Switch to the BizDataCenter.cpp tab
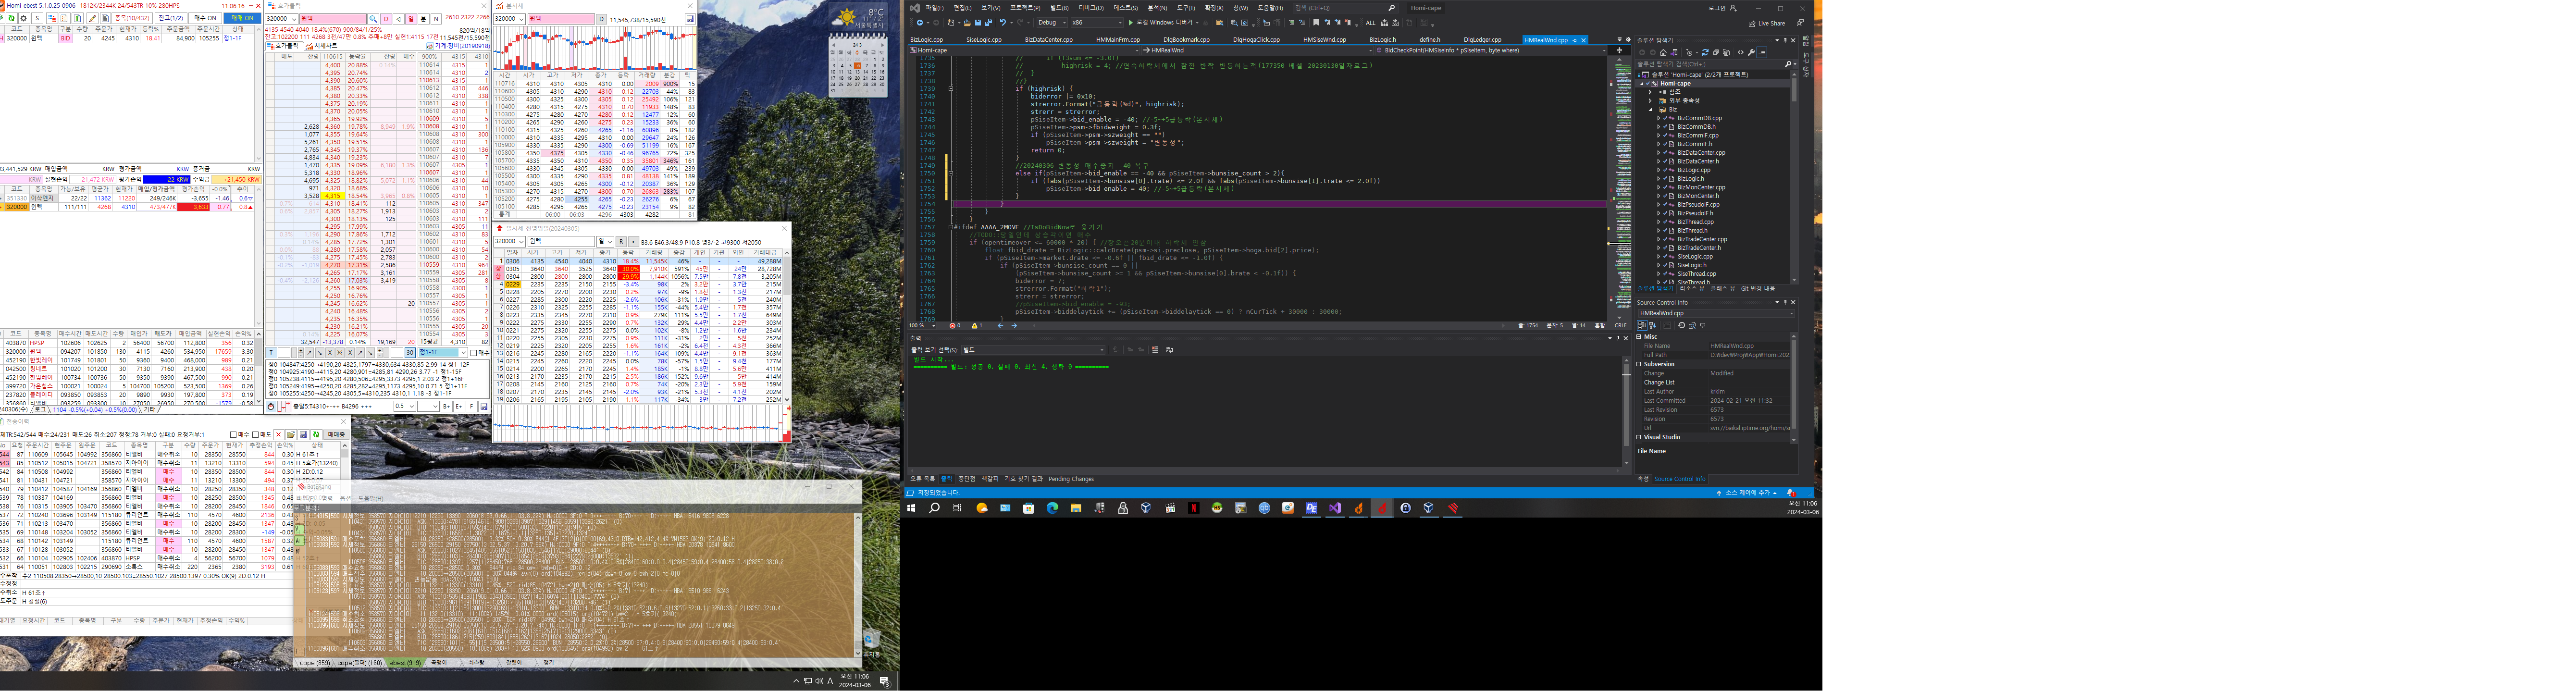The height and width of the screenshot is (692, 2576). (x=1048, y=40)
